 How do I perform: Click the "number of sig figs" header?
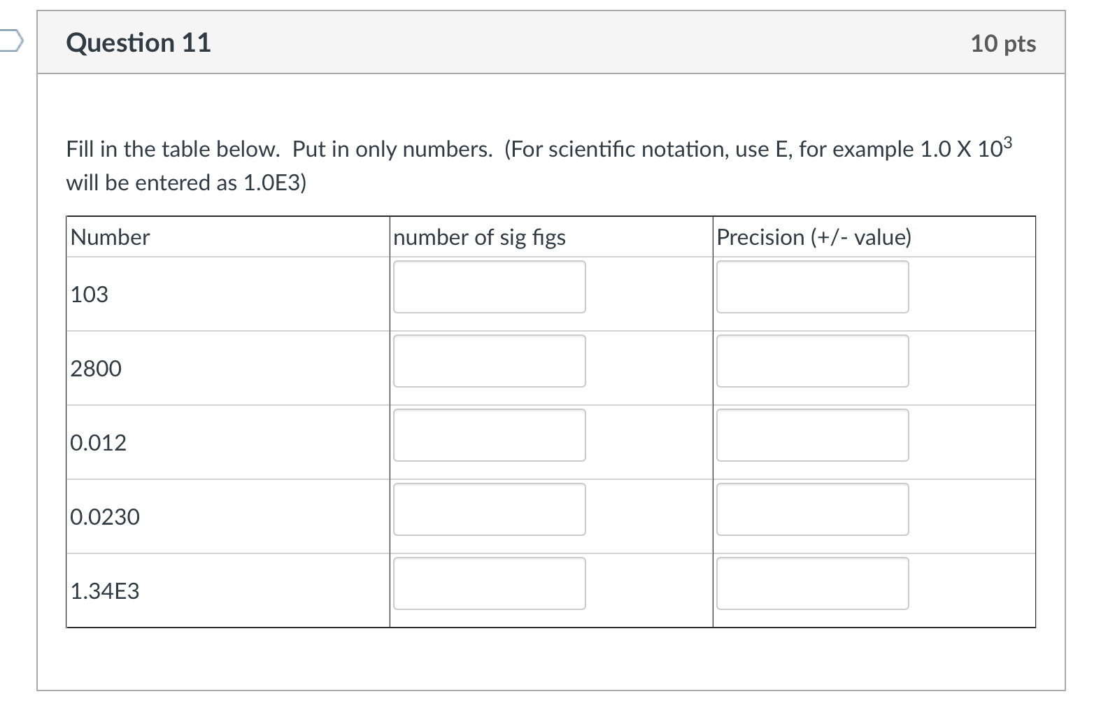click(x=479, y=237)
